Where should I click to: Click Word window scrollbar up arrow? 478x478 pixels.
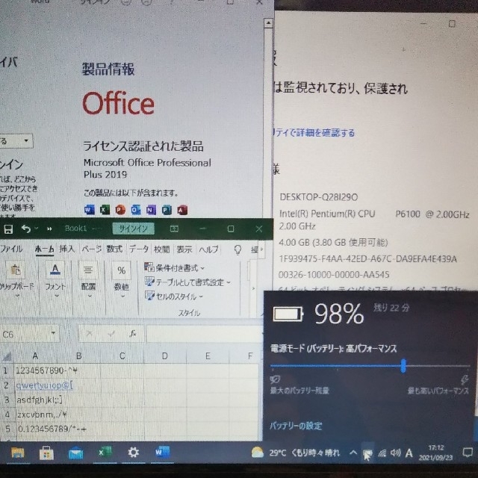268,23
